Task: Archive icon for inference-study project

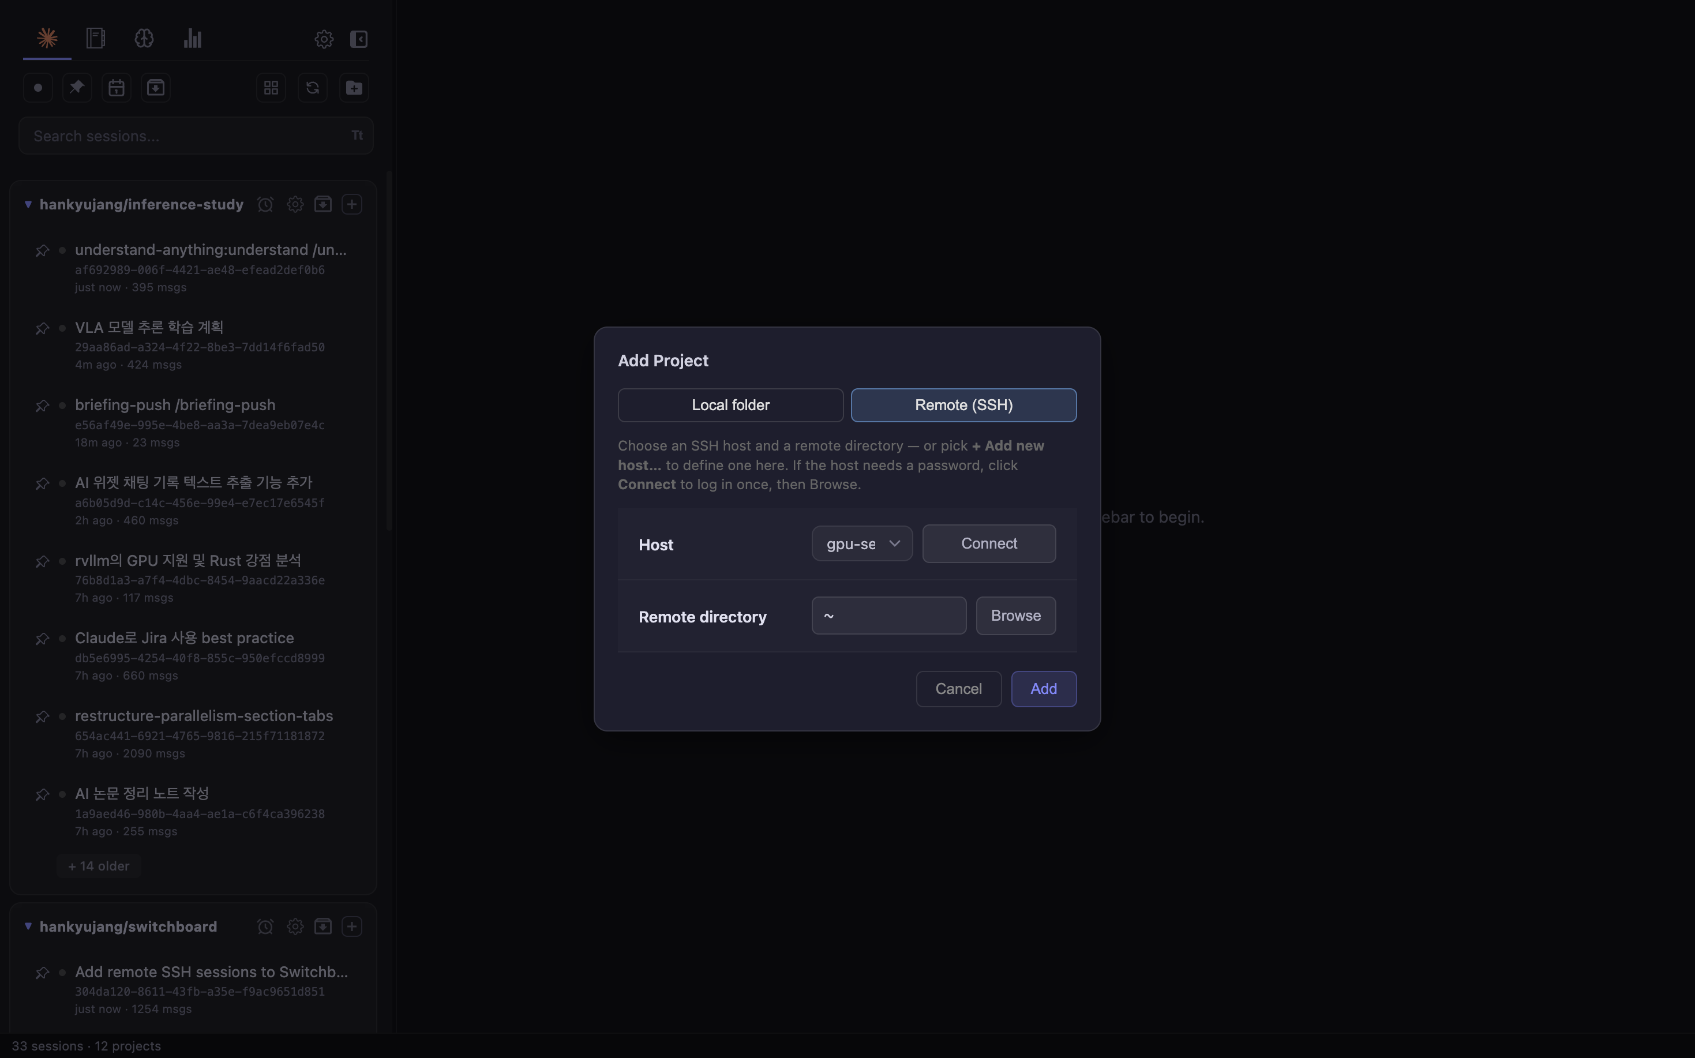Action: 322,204
